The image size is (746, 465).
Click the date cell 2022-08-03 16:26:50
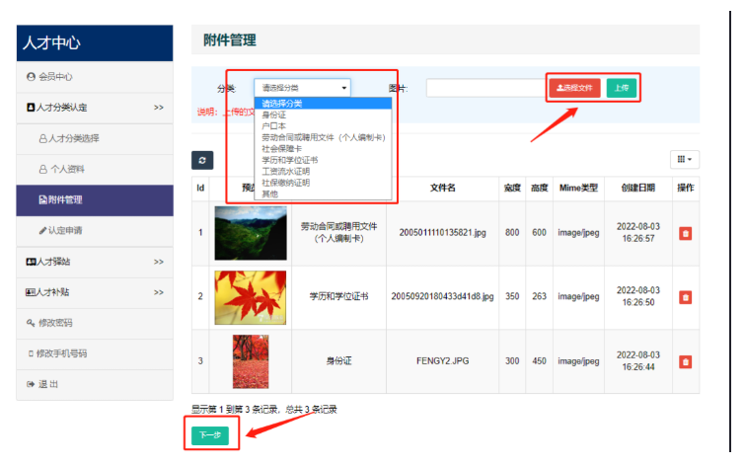tap(638, 296)
